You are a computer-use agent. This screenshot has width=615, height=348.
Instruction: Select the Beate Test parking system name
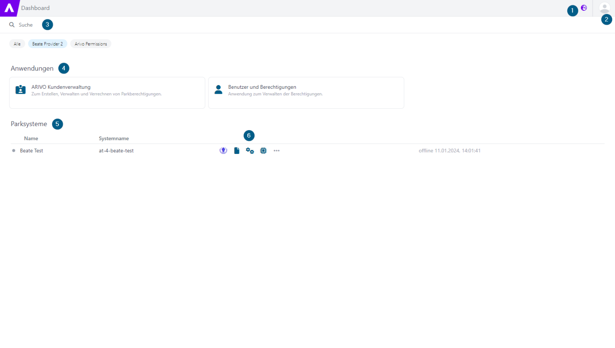pyautogui.click(x=31, y=151)
